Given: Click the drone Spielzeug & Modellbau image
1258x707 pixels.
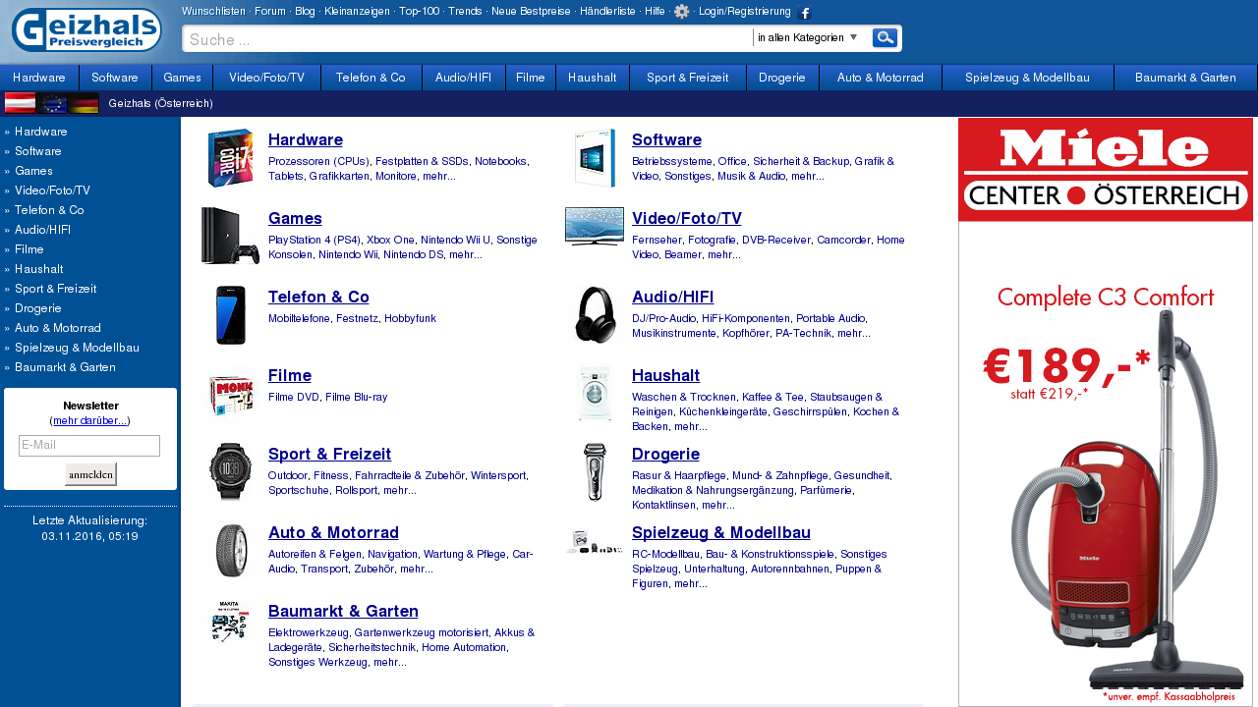Looking at the screenshot, I should point(595,542).
